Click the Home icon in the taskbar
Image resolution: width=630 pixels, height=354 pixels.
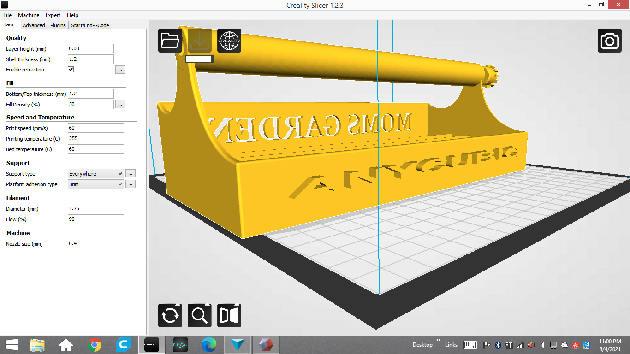point(66,345)
